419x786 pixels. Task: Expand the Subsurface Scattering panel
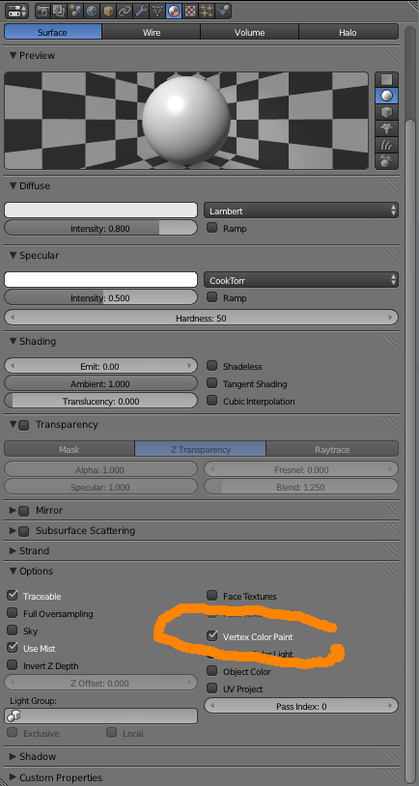point(13,530)
